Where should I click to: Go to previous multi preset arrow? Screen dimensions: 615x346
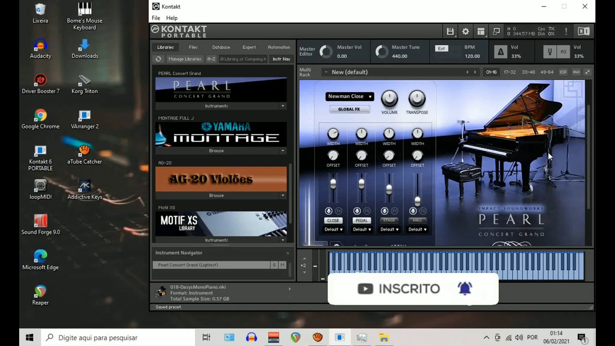pyautogui.click(x=467, y=72)
